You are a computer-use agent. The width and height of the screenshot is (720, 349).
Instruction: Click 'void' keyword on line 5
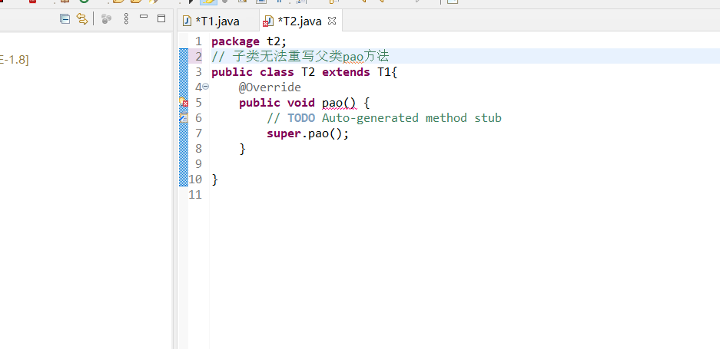click(x=300, y=103)
